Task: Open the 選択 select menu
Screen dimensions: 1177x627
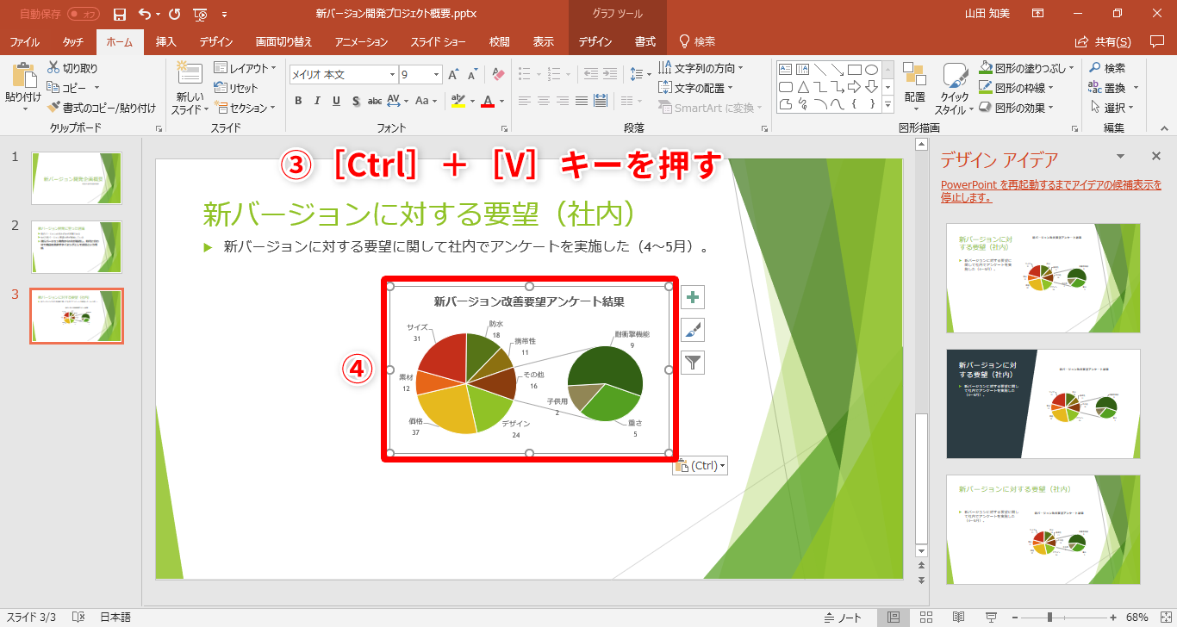Action: coord(1112,108)
